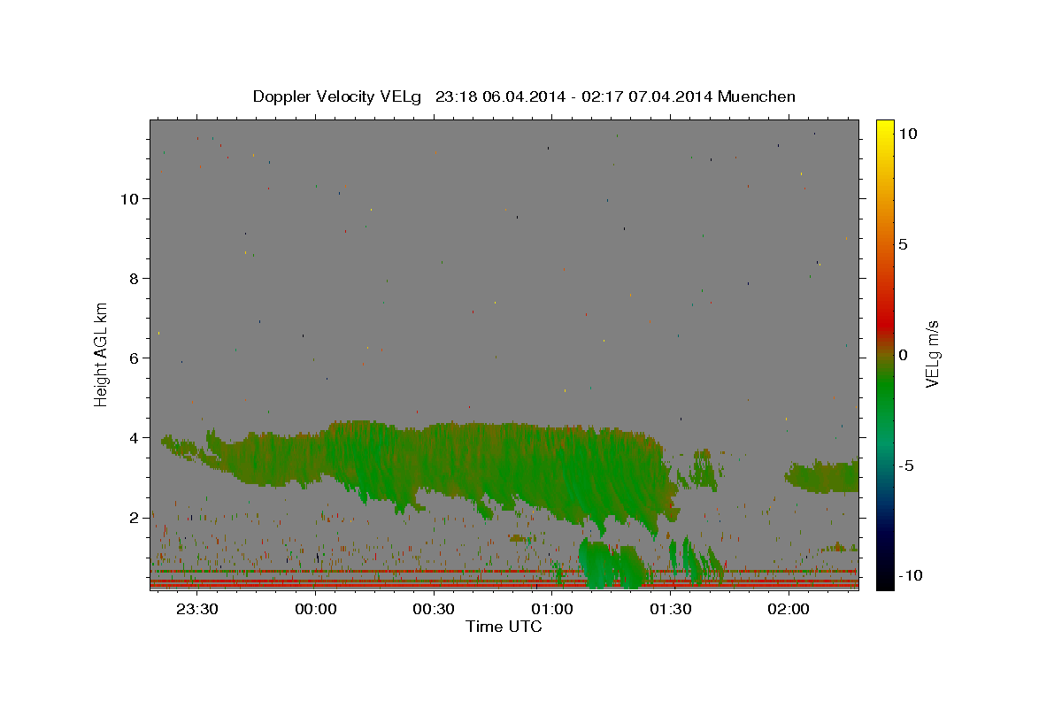
Task: Click the colorbar '-5' value label
Action: [x=906, y=466]
